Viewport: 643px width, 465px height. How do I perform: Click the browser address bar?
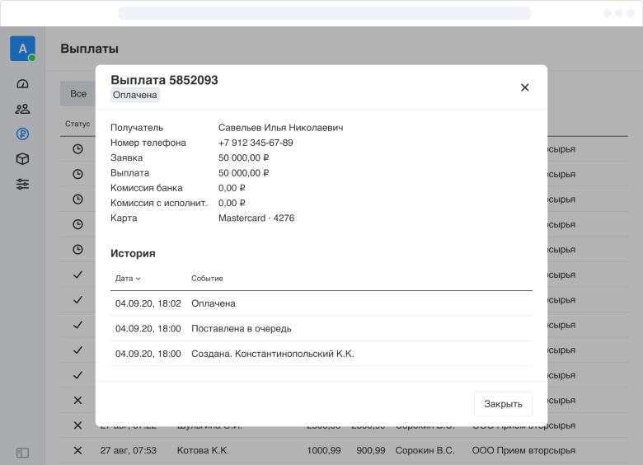pyautogui.click(x=324, y=13)
